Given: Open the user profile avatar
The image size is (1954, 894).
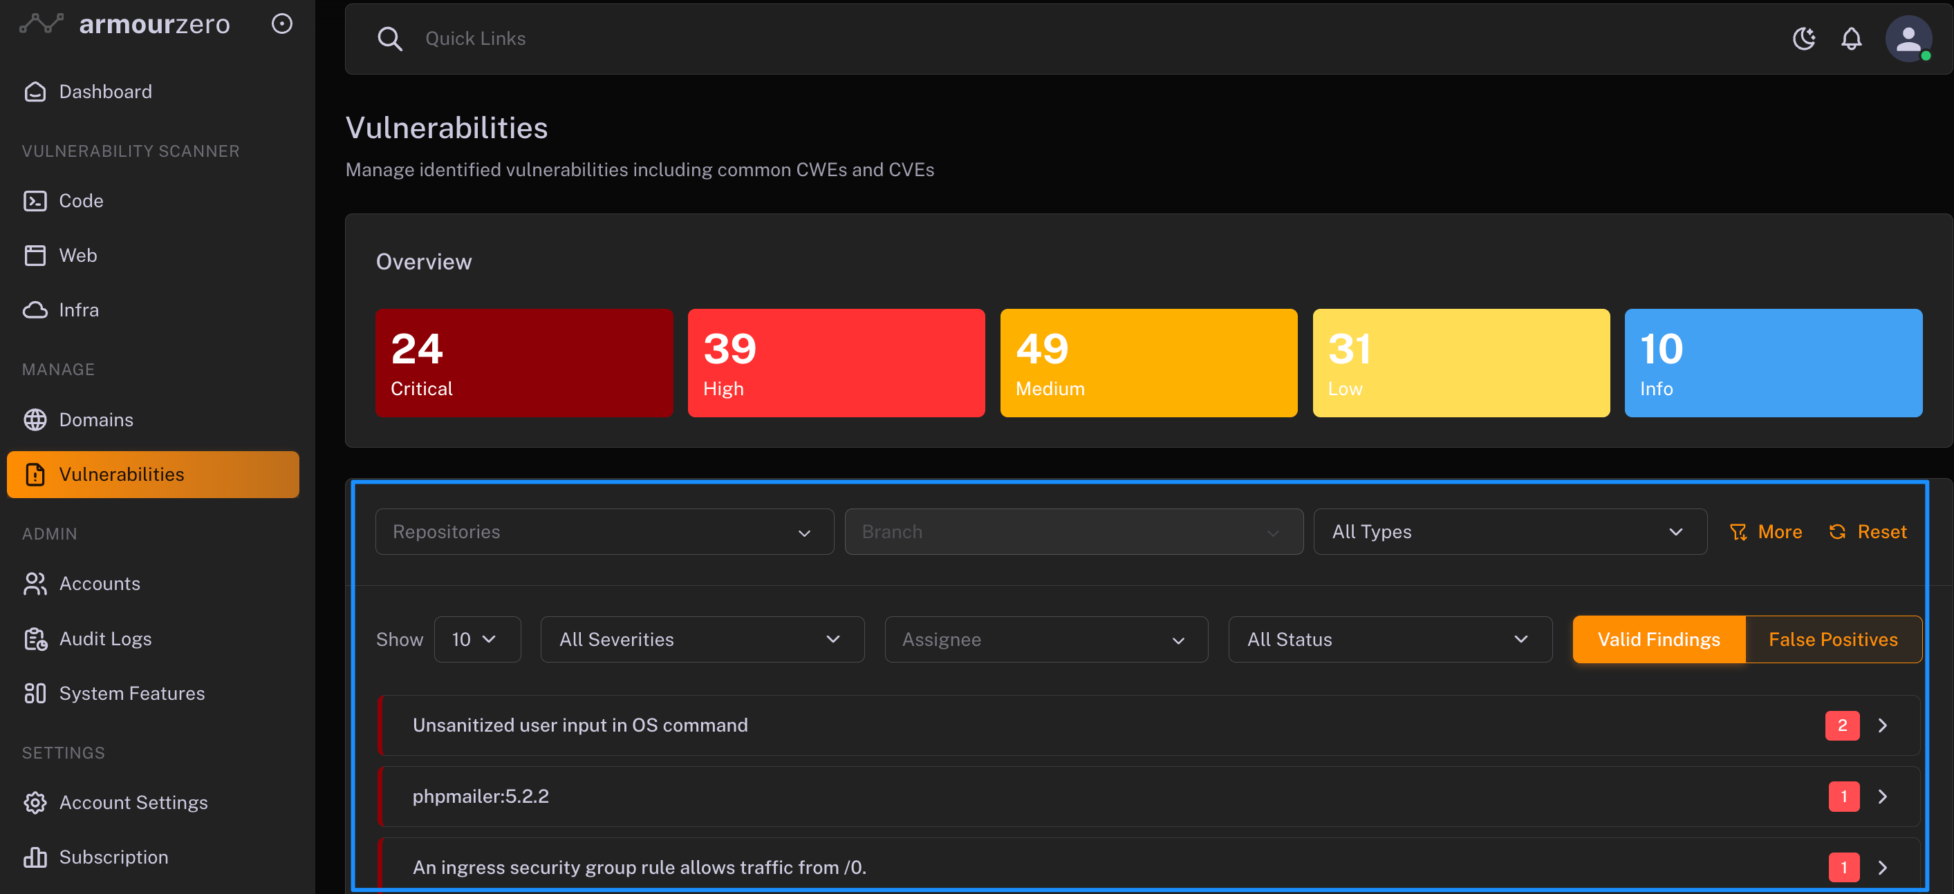Looking at the screenshot, I should tap(1908, 39).
